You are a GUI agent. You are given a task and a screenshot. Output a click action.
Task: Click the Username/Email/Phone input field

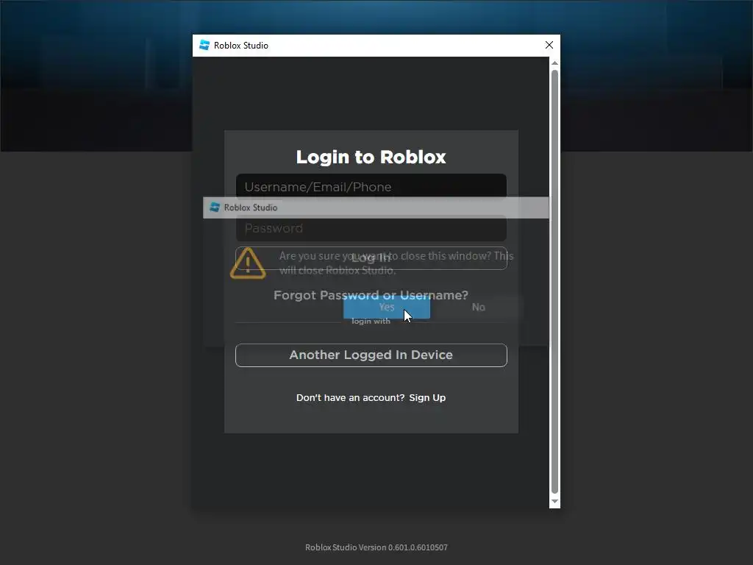click(x=371, y=186)
